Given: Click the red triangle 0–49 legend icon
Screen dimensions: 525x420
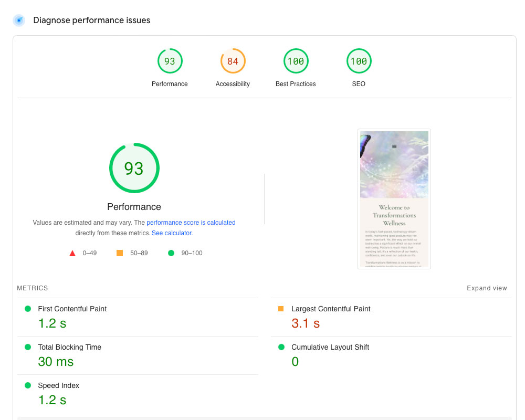Looking at the screenshot, I should click(72, 253).
